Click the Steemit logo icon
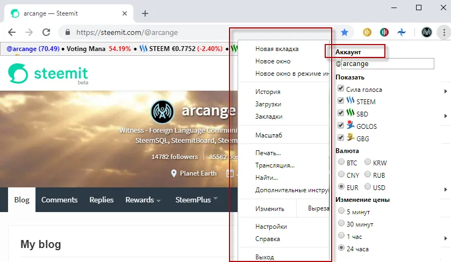This screenshot has width=451, height=262. pyautogui.click(x=18, y=73)
